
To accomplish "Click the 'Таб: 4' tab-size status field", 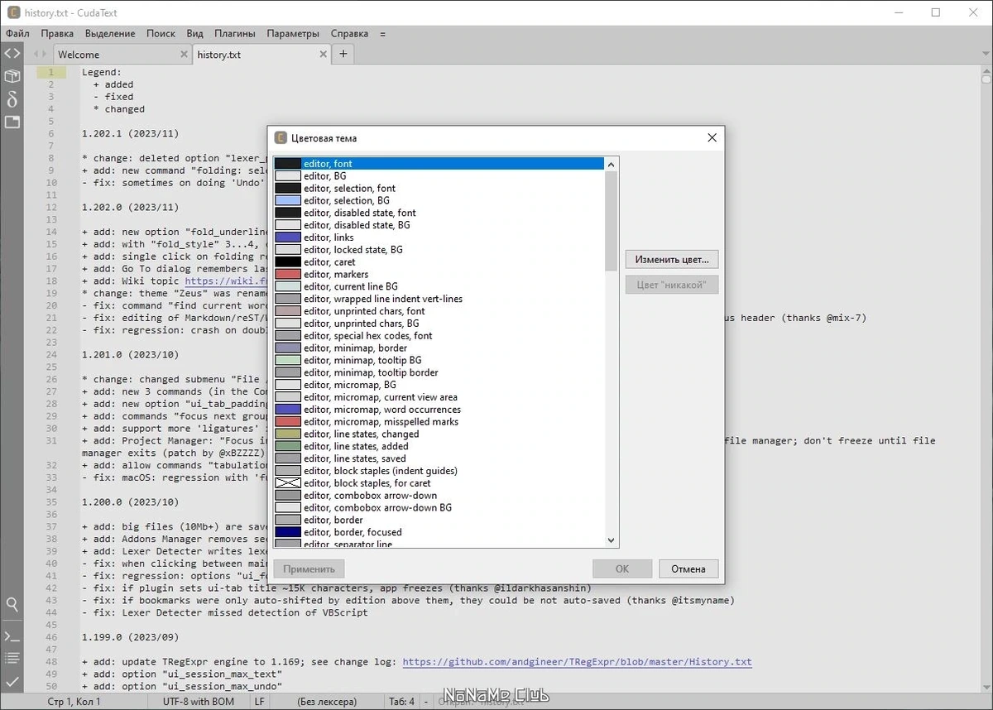I will point(401,702).
